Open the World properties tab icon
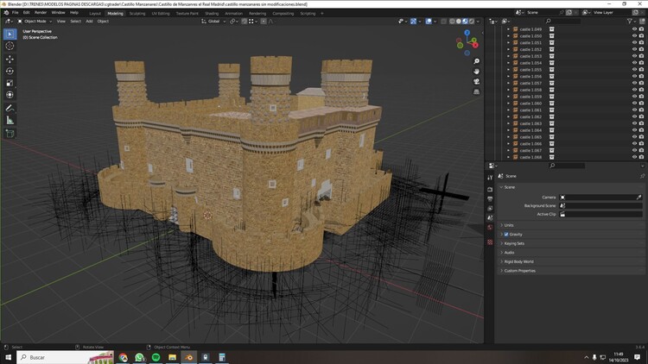Screen dimensions: 648x364 pos(490,229)
